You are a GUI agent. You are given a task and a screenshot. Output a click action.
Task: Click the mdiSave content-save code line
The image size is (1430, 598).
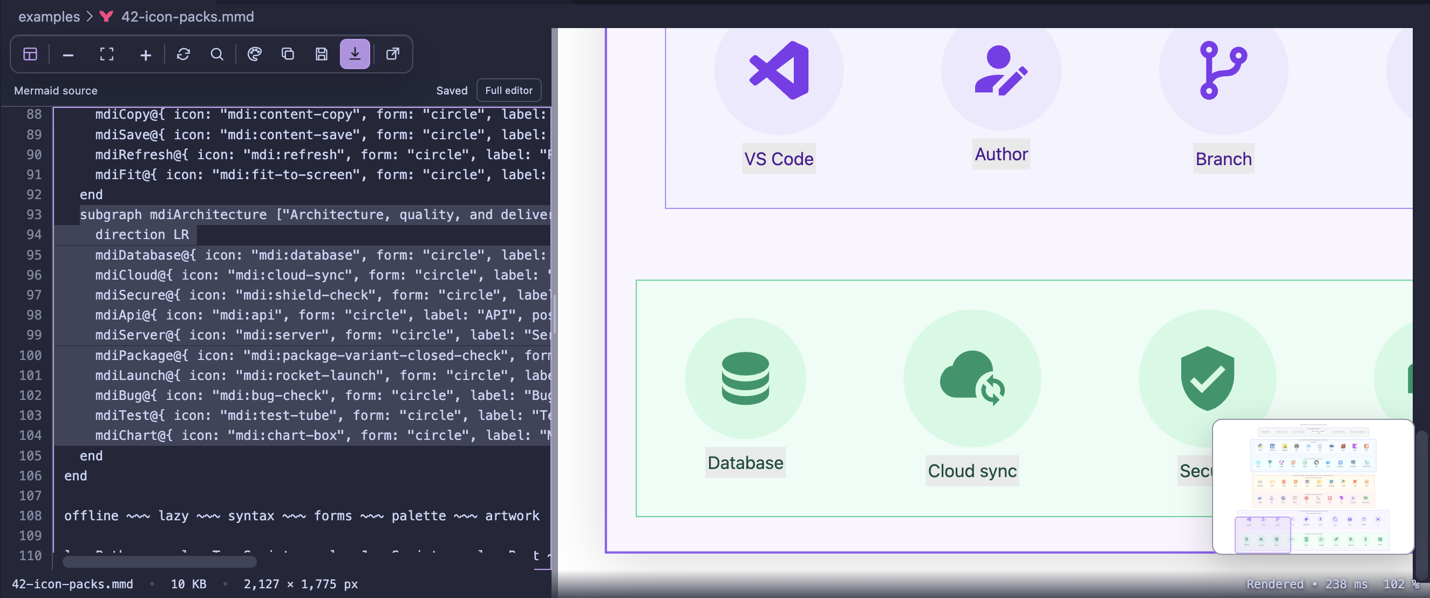pyautogui.click(x=322, y=135)
